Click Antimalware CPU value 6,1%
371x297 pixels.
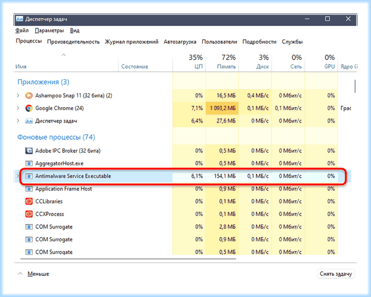[x=197, y=176]
